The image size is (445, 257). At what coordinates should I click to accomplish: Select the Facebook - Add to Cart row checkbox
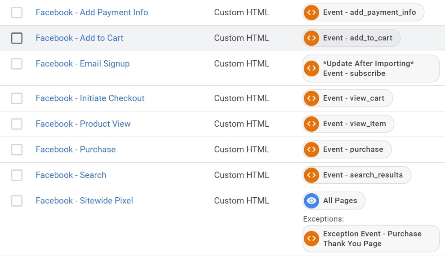(x=17, y=38)
